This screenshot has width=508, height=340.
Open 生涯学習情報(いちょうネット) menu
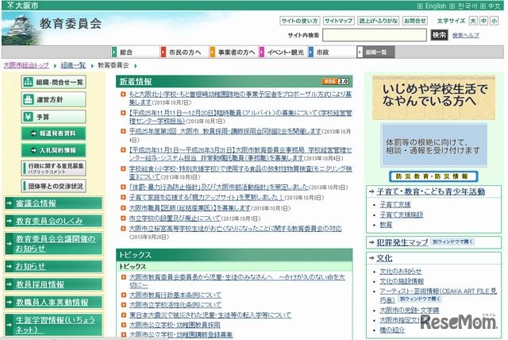click(53, 325)
